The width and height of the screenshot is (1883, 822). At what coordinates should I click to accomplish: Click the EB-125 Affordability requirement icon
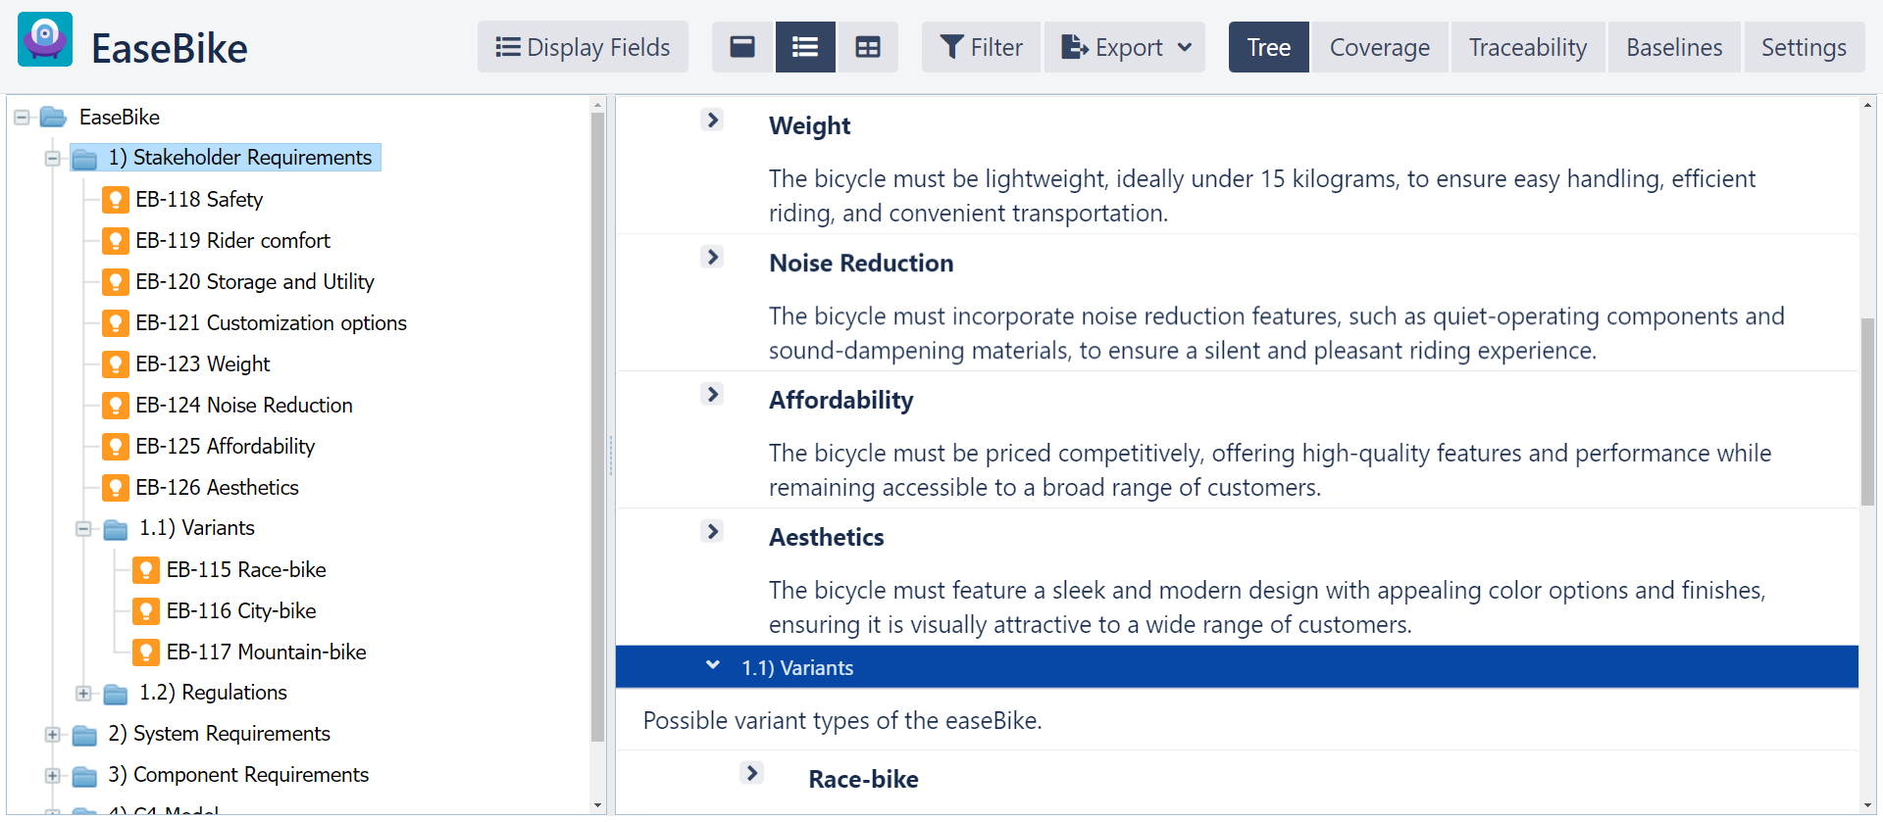116,447
